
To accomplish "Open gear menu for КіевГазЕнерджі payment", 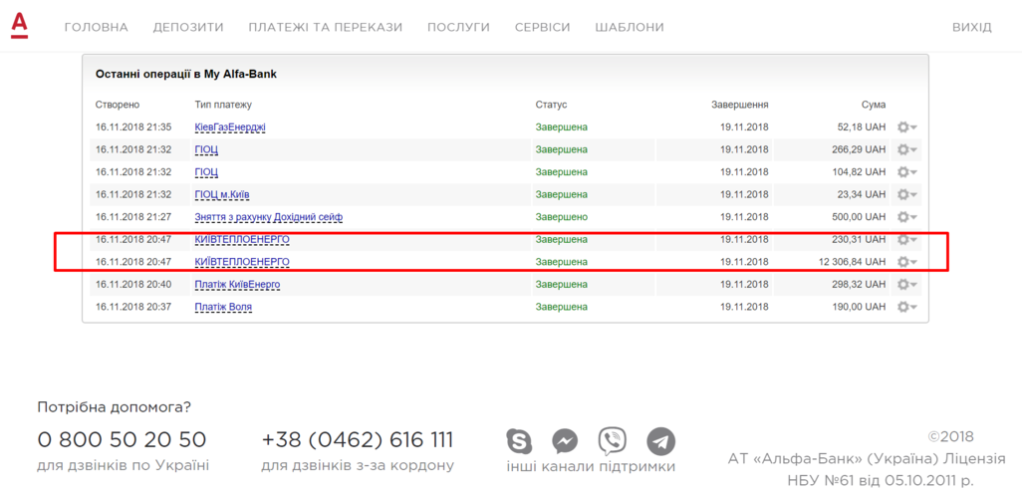I will [906, 127].
